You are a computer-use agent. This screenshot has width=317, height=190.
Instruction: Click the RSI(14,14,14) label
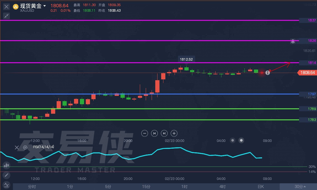[x=43, y=147]
